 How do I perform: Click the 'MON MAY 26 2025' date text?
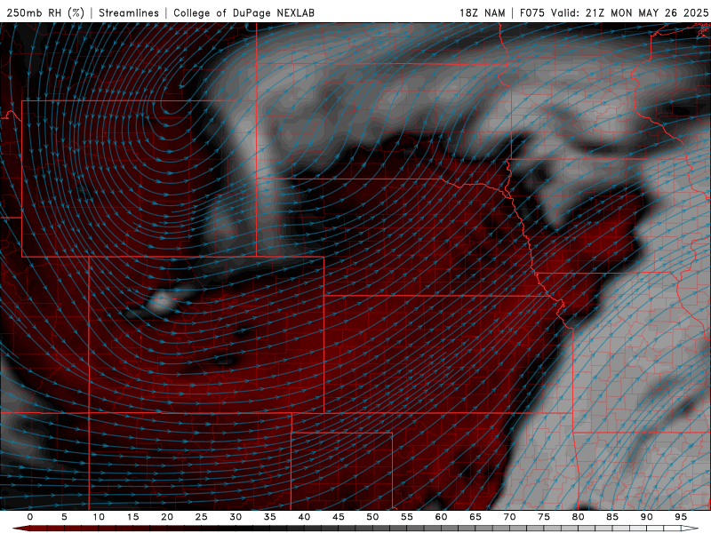pyautogui.click(x=659, y=12)
